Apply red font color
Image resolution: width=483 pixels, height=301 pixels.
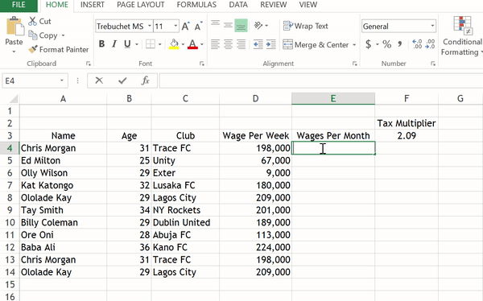[x=193, y=44]
